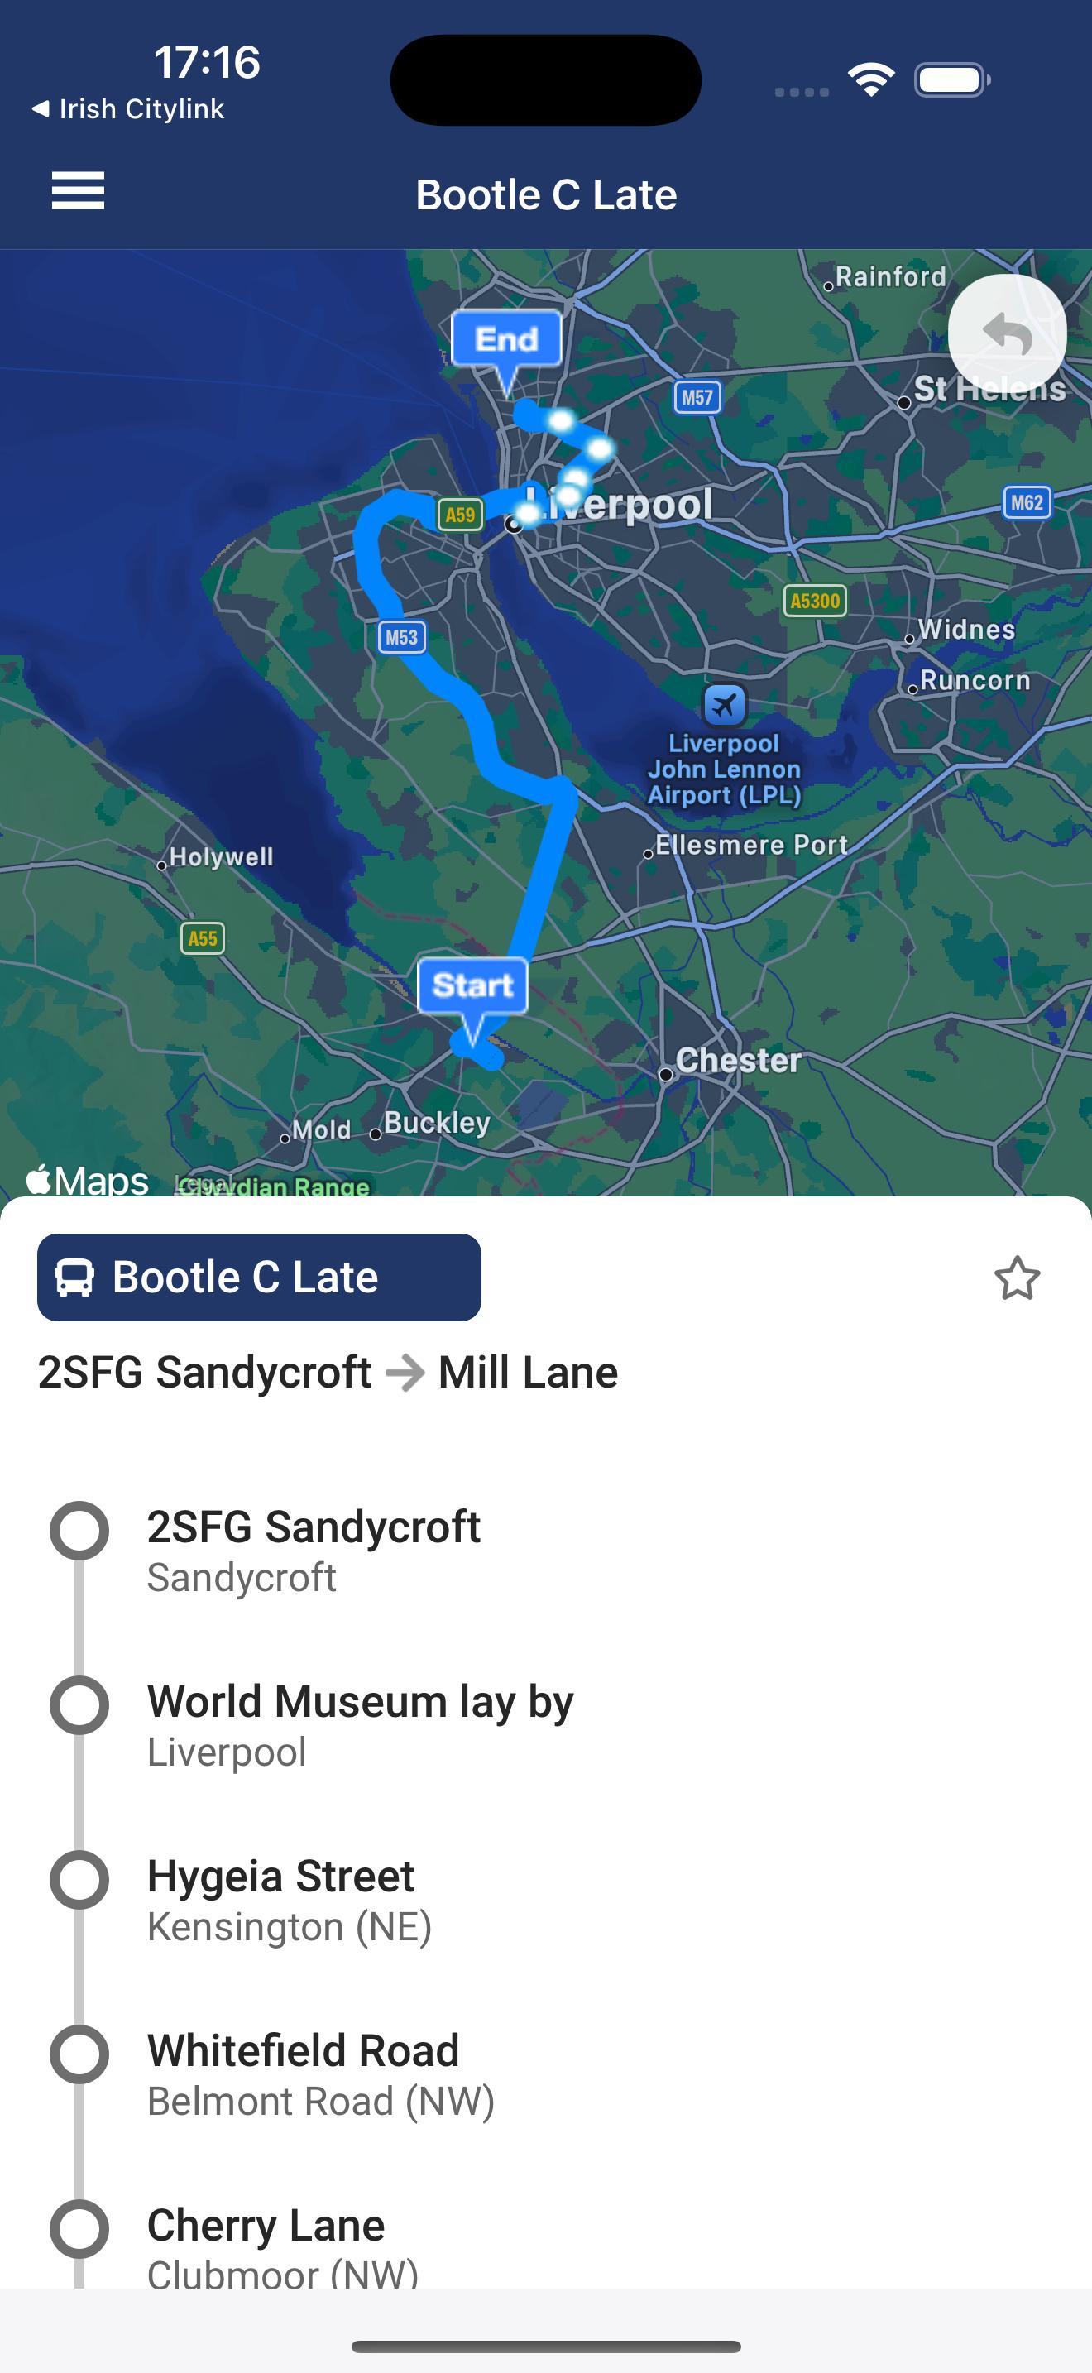The width and height of the screenshot is (1092, 2373).
Task: Favorite this route with the star icon
Action: [1017, 1278]
